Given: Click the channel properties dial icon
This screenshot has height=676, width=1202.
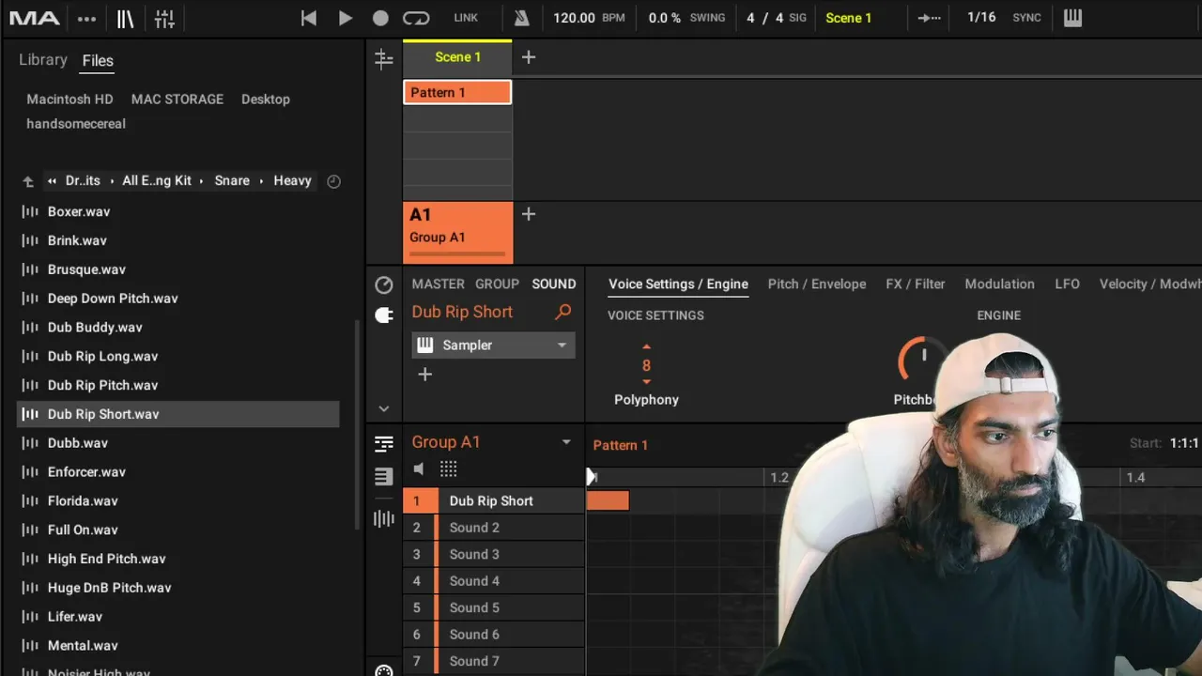Looking at the screenshot, I should click(383, 285).
